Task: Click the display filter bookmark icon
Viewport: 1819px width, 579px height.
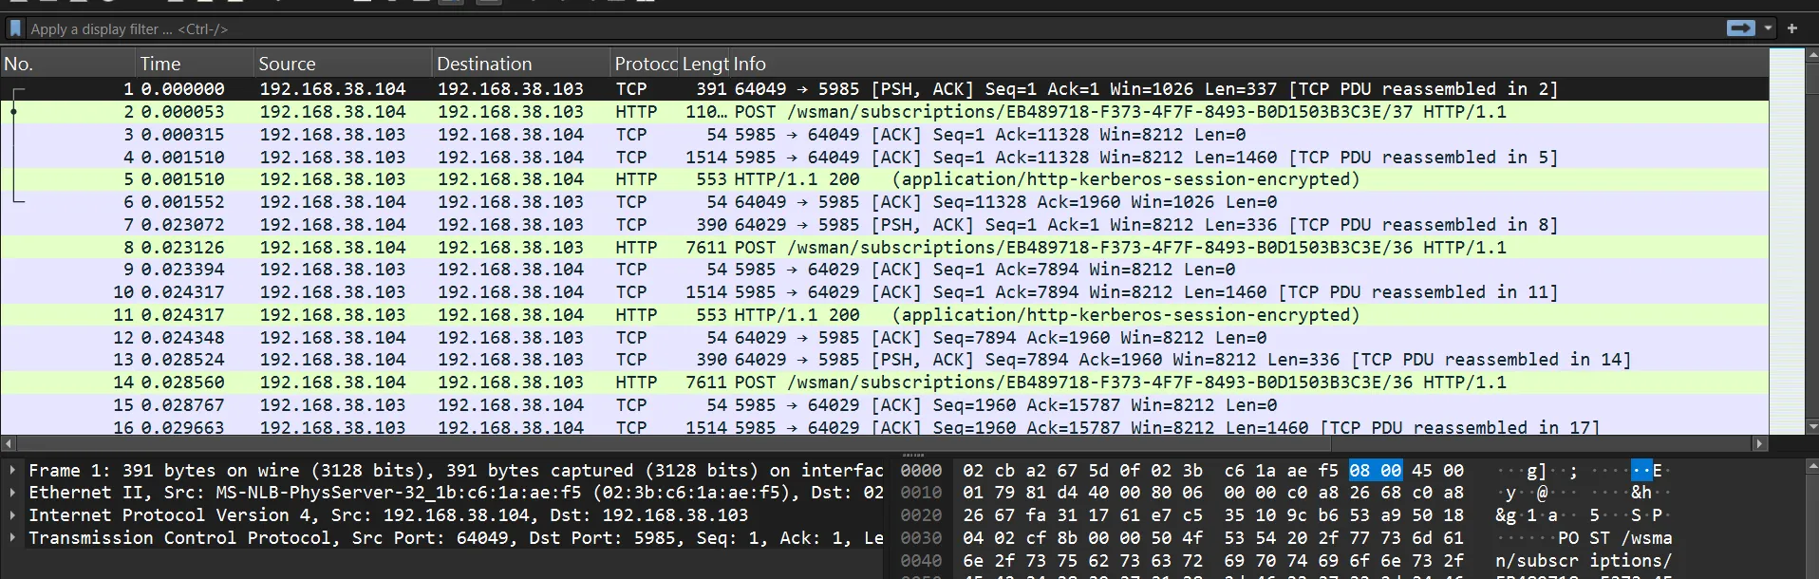Action: pyautogui.click(x=15, y=28)
